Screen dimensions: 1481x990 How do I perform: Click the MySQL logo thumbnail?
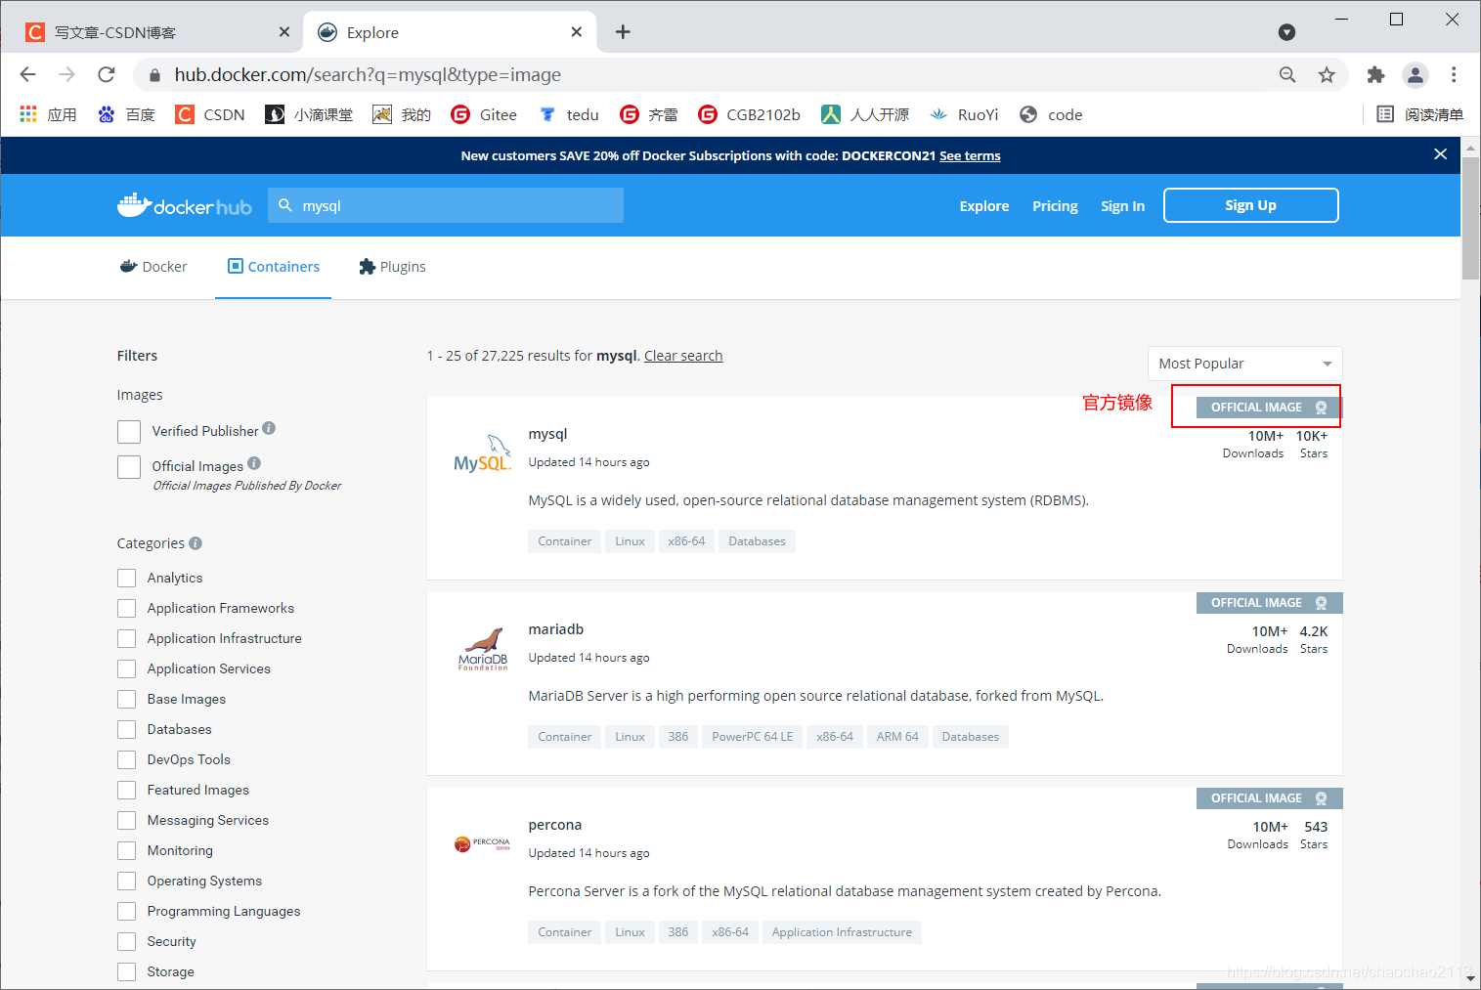point(482,452)
